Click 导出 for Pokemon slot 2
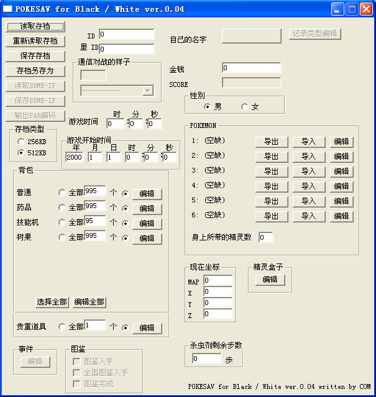This screenshot has width=376, height=397. click(272, 157)
